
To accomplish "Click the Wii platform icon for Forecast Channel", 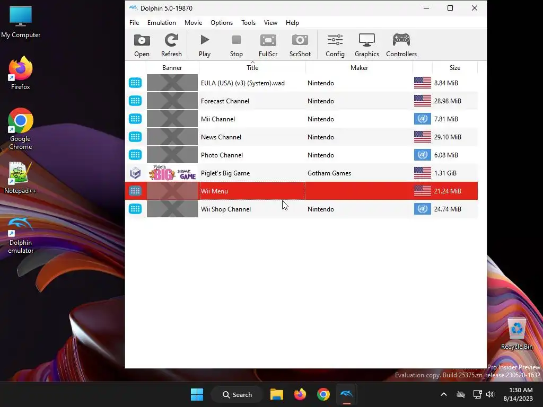I will [135, 101].
